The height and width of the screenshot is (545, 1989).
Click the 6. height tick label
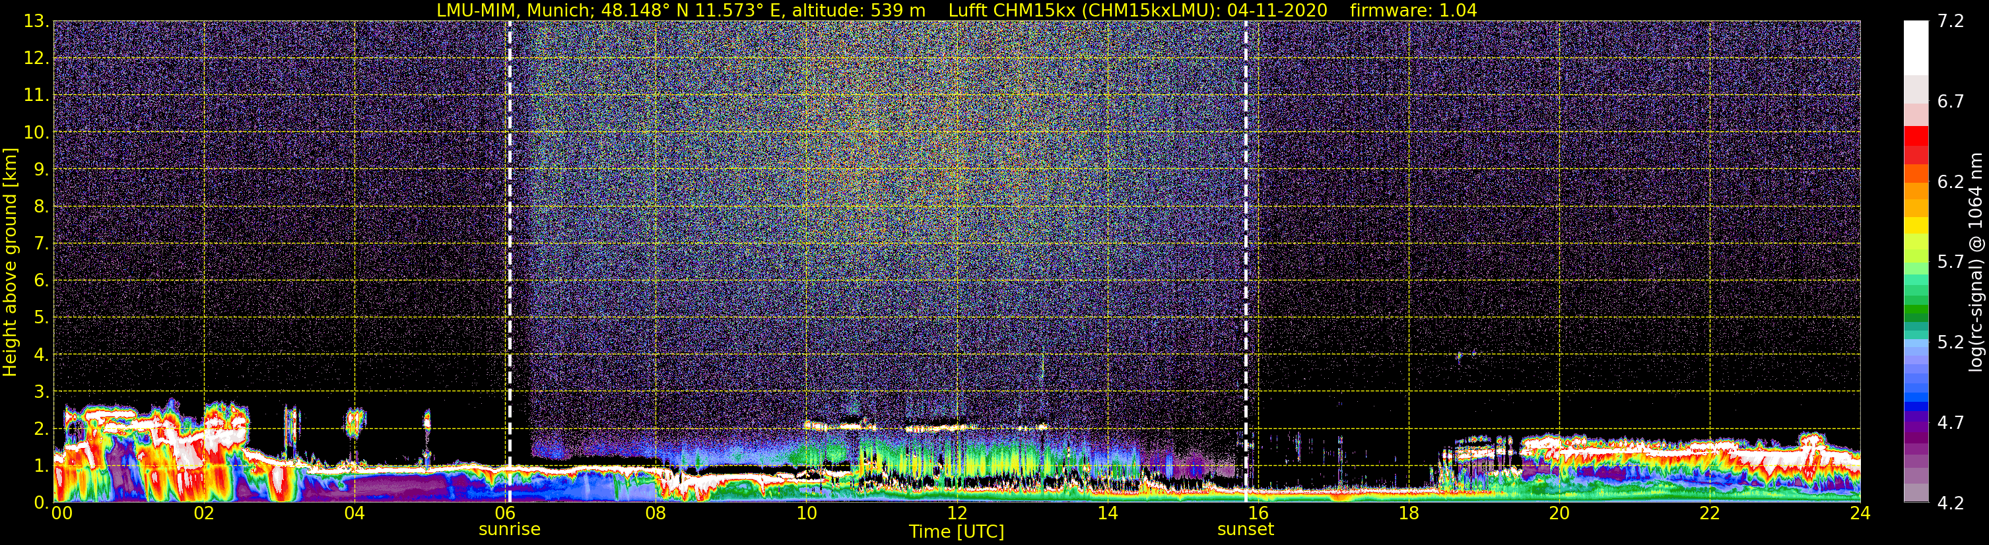(41, 281)
